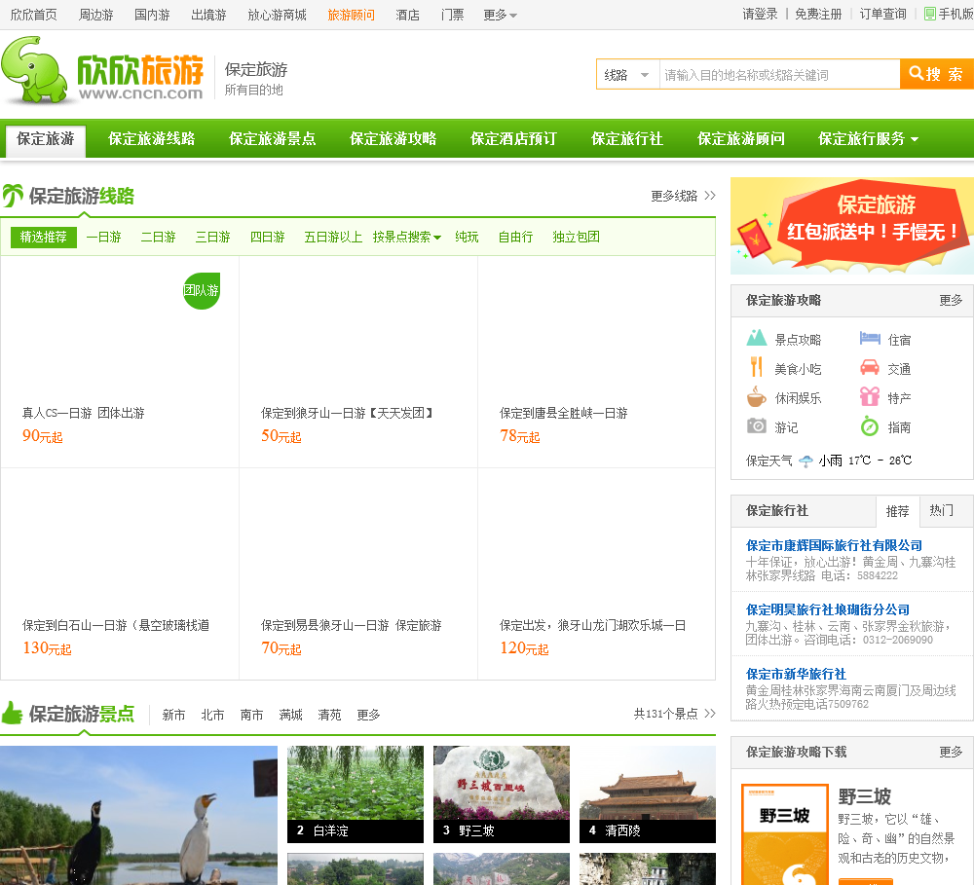This screenshot has width=974, height=885.
Task: Click the coffee cup 休闲娱乐 icon
Action: pos(756,396)
